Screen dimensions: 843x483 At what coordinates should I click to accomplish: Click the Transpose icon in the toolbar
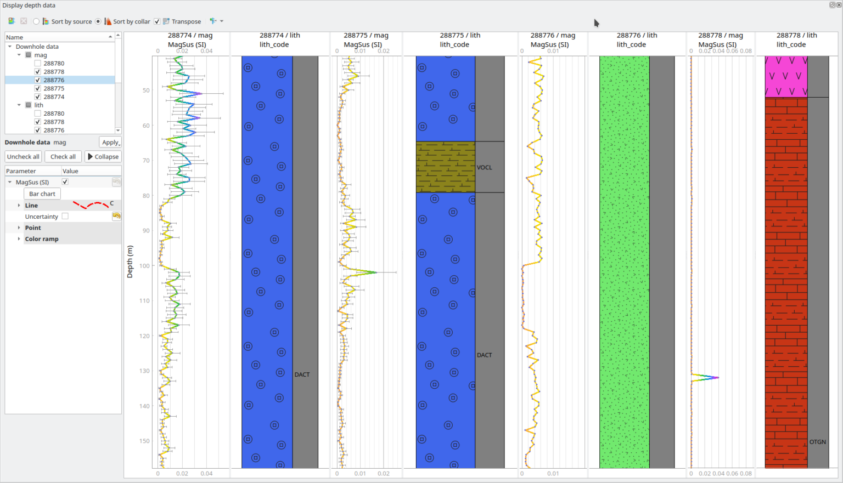(166, 21)
